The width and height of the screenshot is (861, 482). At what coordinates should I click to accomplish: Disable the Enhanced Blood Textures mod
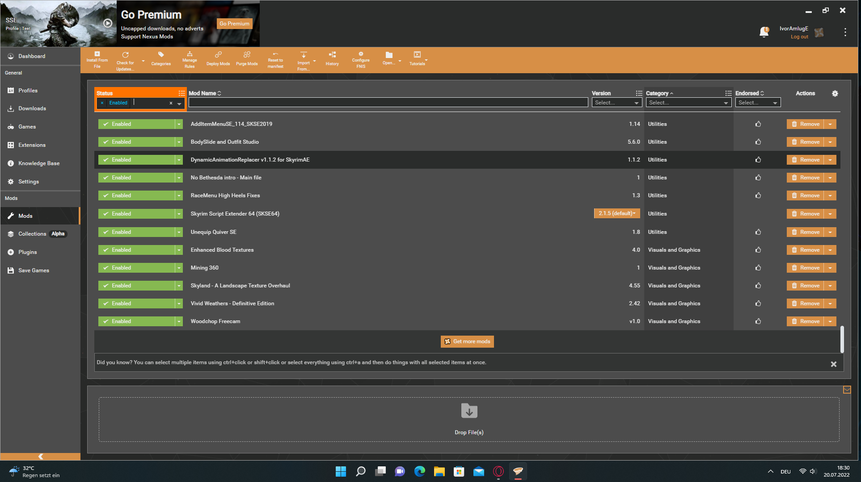click(136, 250)
